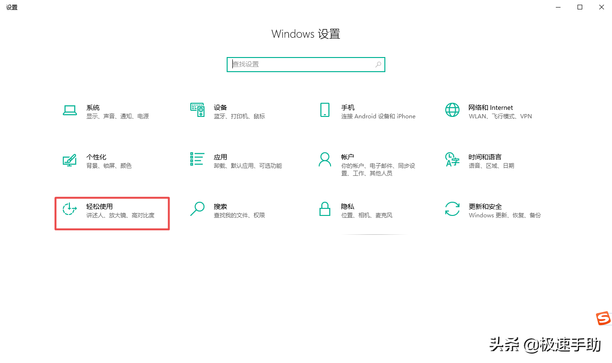Open the 帐户 person icon
Viewport: 612px width, 363px height.
[x=325, y=159]
